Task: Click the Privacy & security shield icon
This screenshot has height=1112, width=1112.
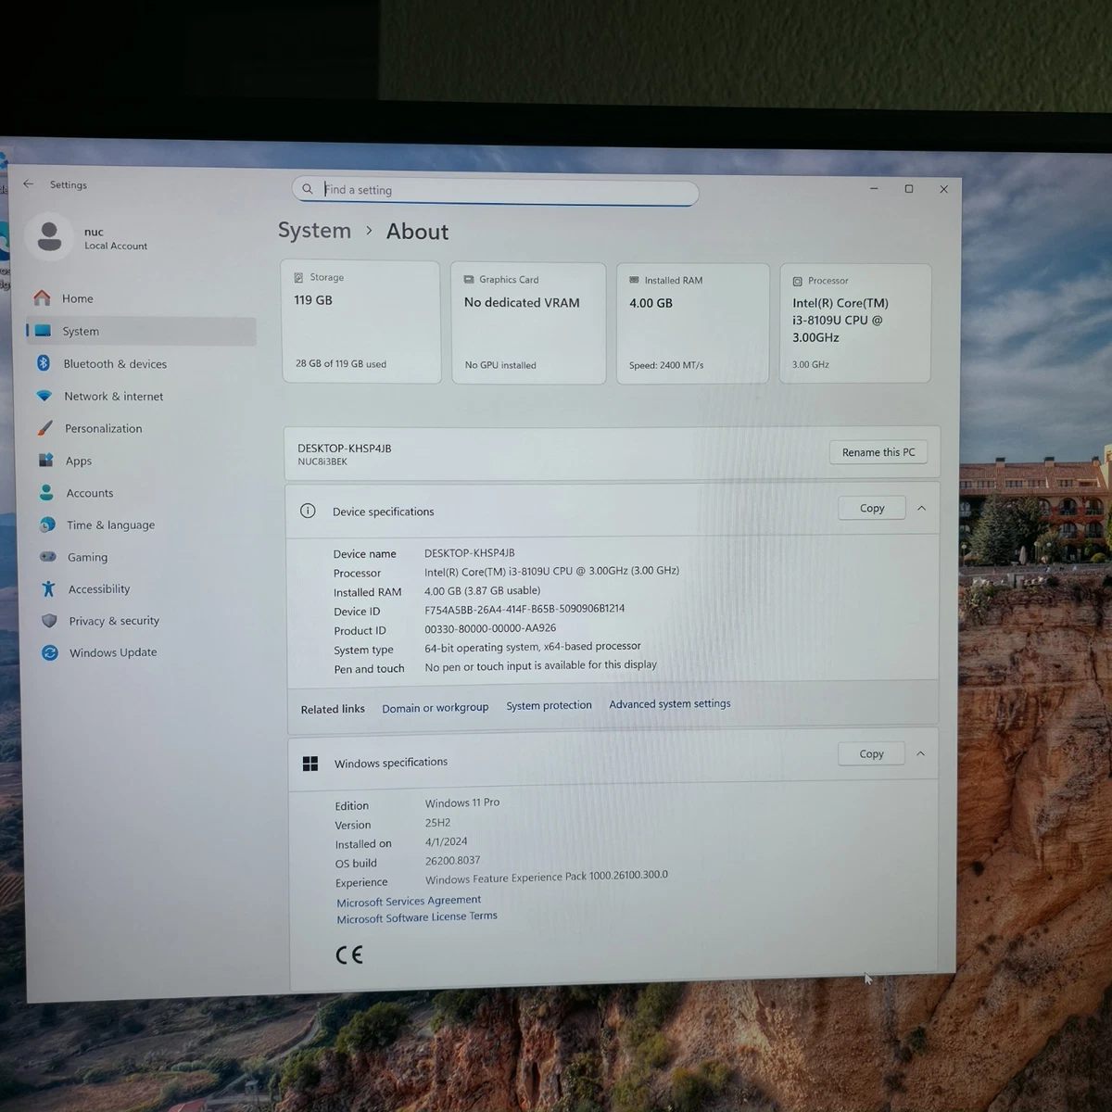Action: tap(49, 621)
